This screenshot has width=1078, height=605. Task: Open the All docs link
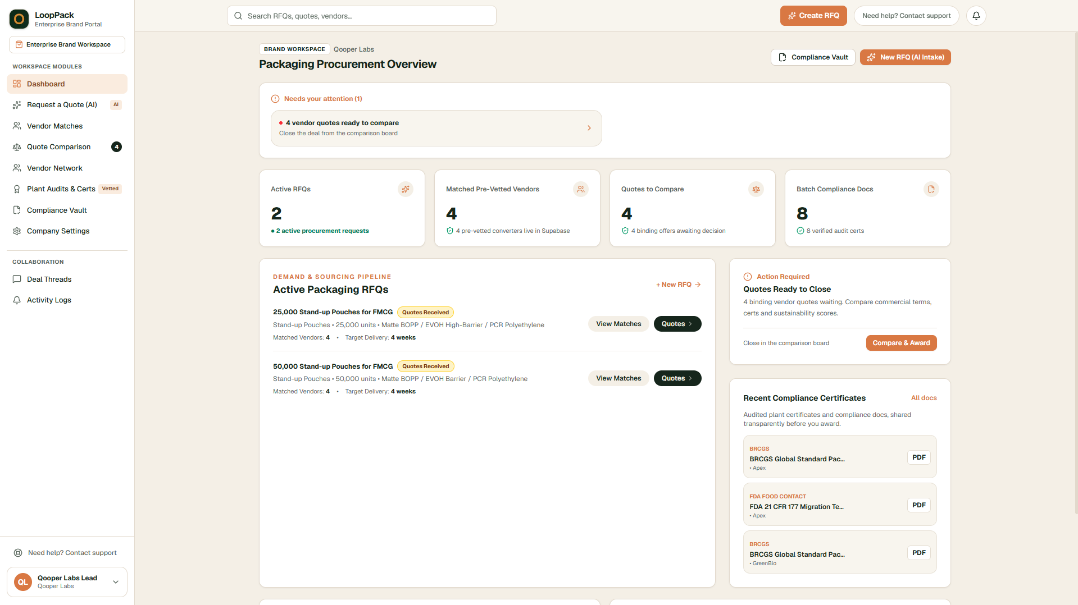coord(924,398)
